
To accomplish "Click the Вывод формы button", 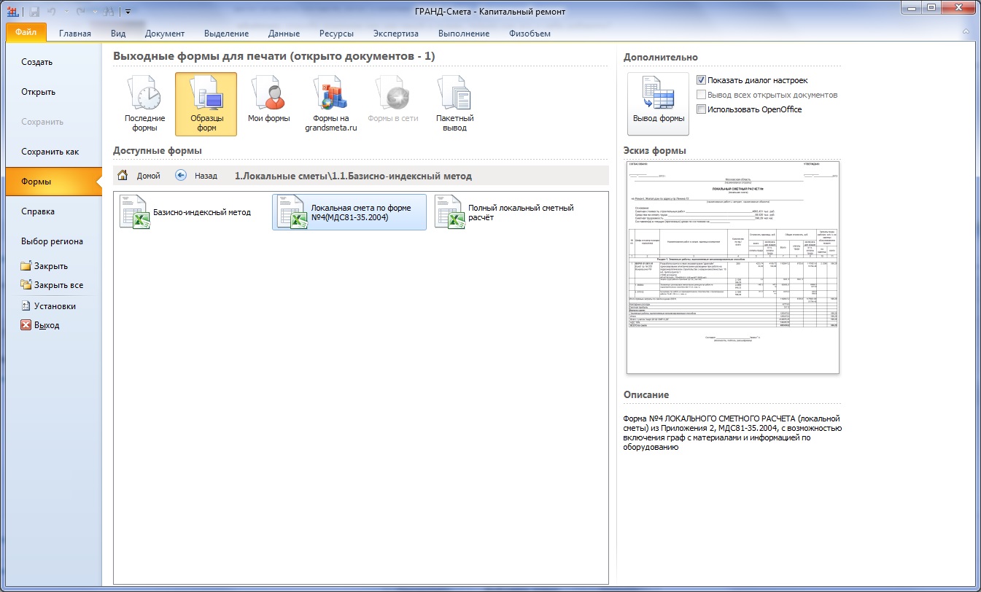I will [x=658, y=104].
